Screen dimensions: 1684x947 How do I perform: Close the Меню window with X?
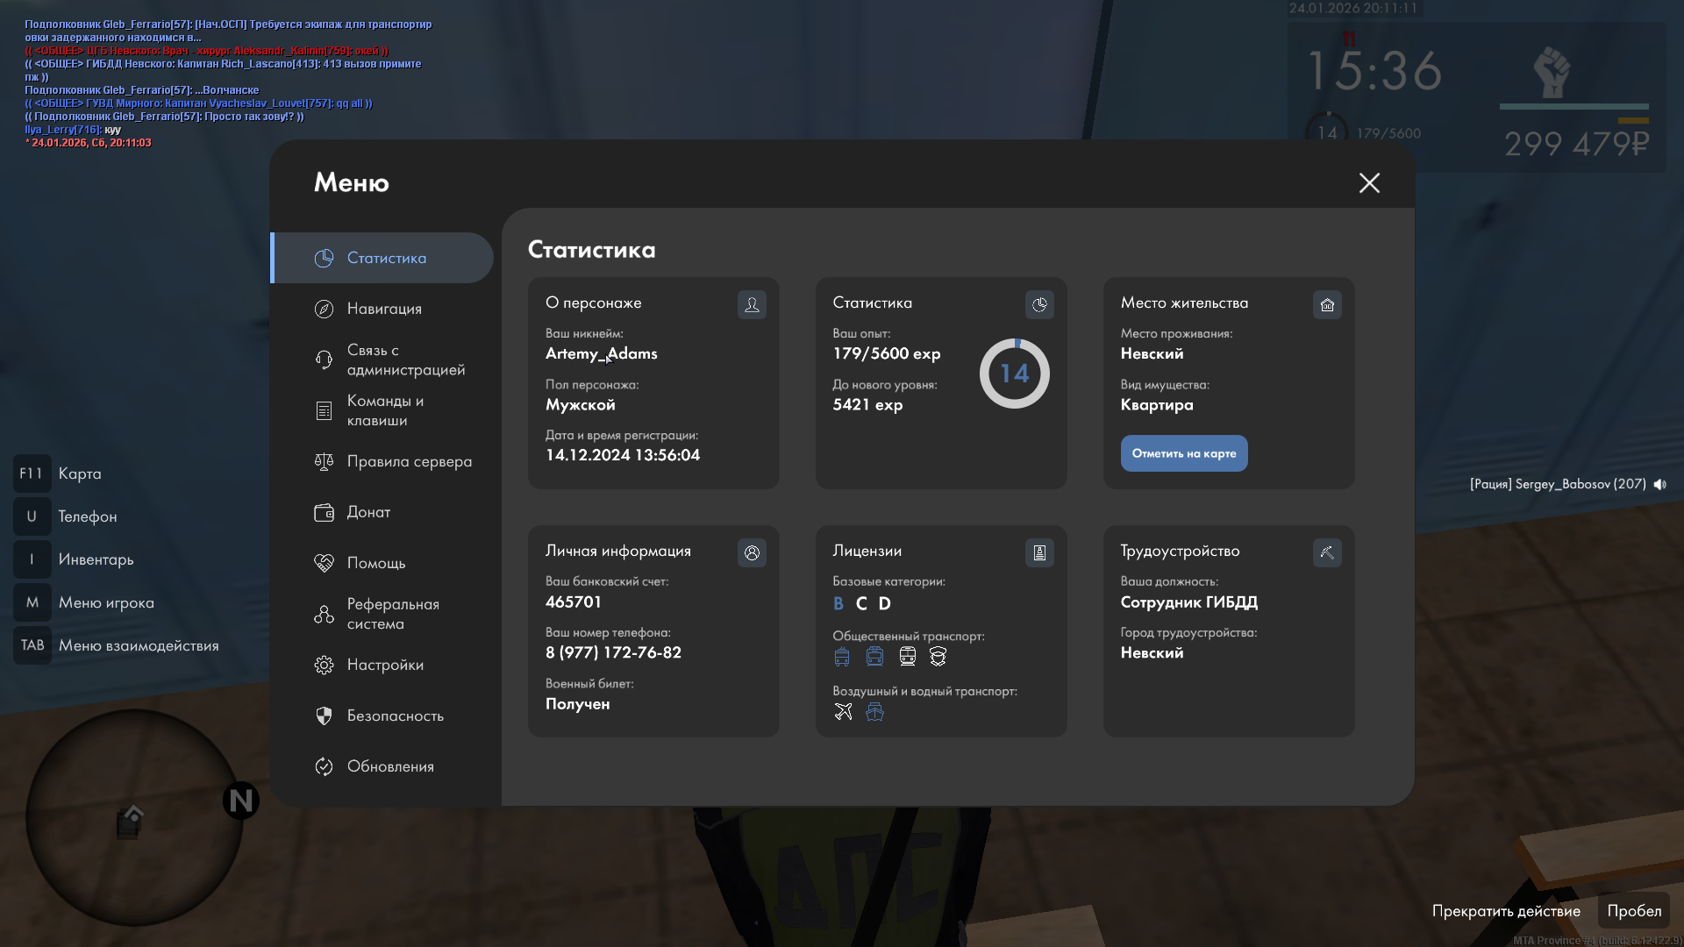click(1369, 182)
